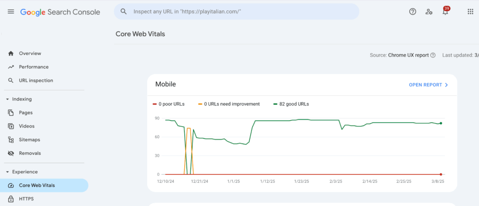This screenshot has height=206, width=479.
Task: Go to the Performance report
Action: (33, 67)
